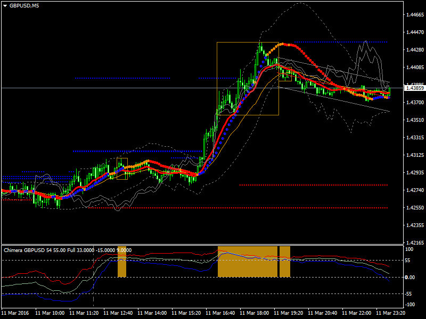
Task: Click the 1.43510 price axis label
Action: [415, 120]
